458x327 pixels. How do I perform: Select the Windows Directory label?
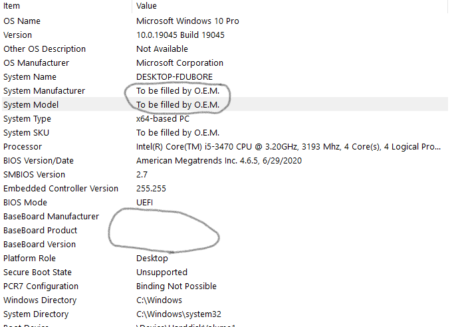click(x=40, y=300)
